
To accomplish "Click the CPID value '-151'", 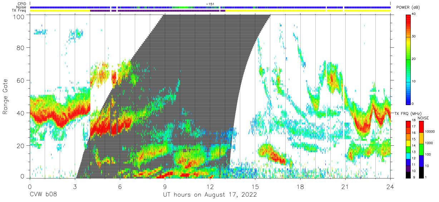I will click(210, 4).
